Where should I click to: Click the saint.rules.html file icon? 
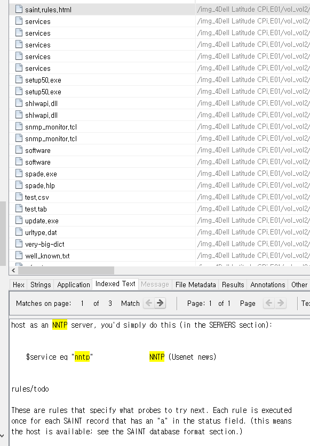[19, 10]
